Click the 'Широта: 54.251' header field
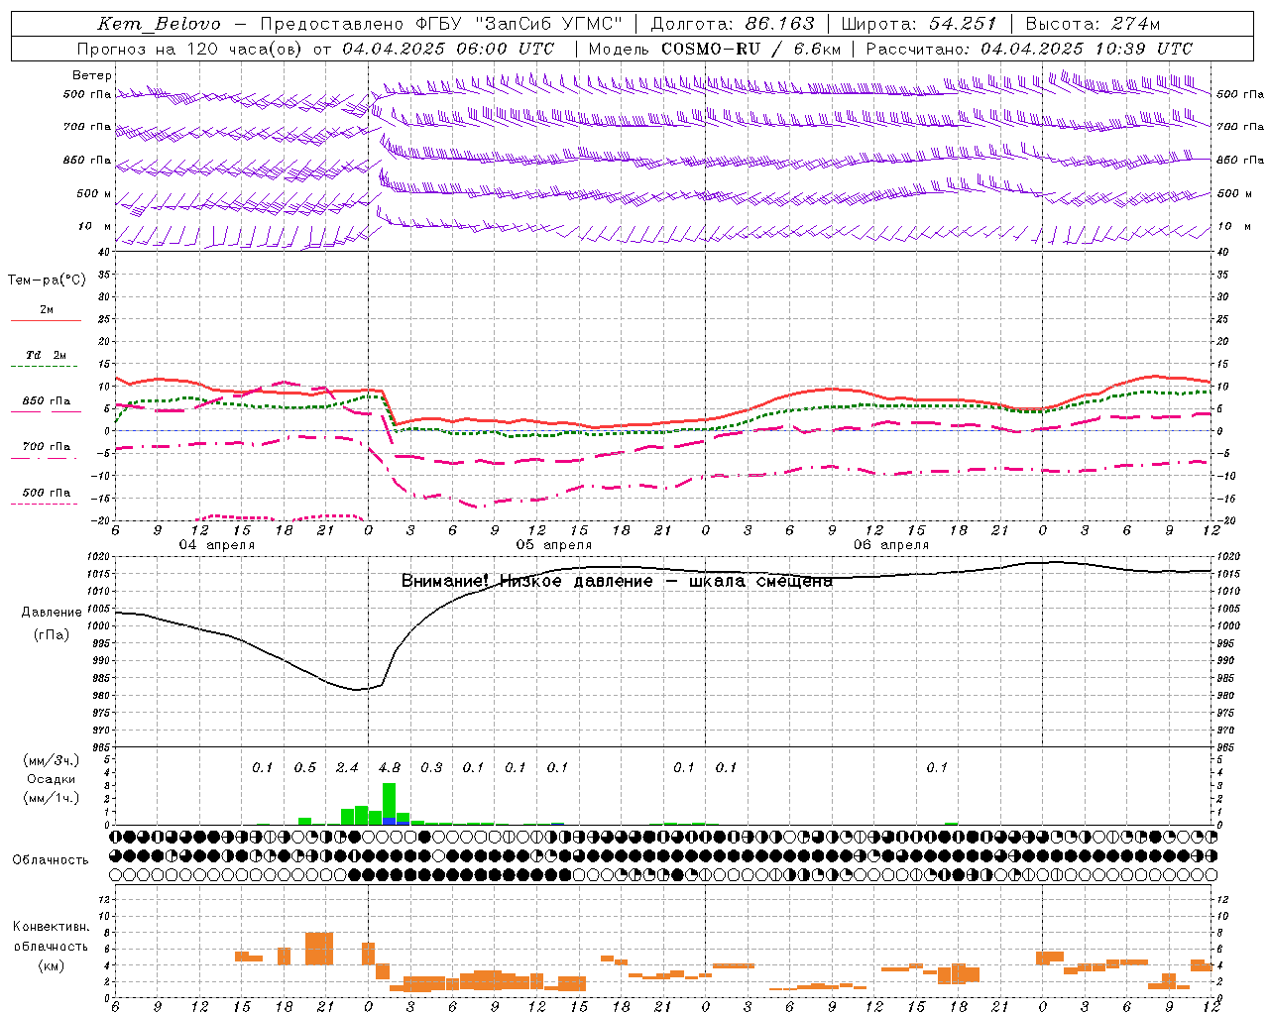The height and width of the screenshot is (1015, 1269). tap(919, 24)
